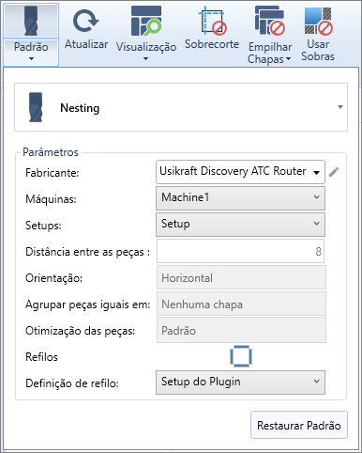Click the Nesting tool icon
Viewport: 362px width, 453px height.
(36, 107)
